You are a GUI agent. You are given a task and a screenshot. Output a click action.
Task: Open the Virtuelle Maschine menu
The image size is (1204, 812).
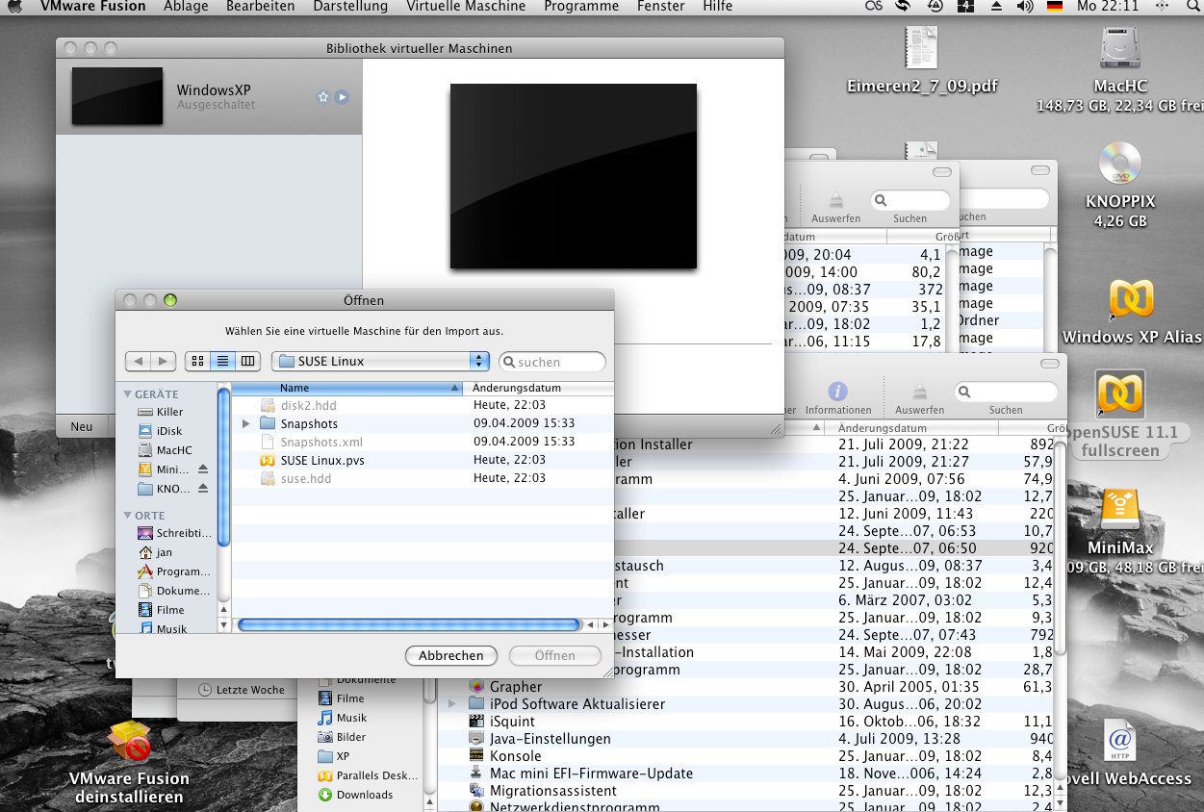click(x=466, y=7)
